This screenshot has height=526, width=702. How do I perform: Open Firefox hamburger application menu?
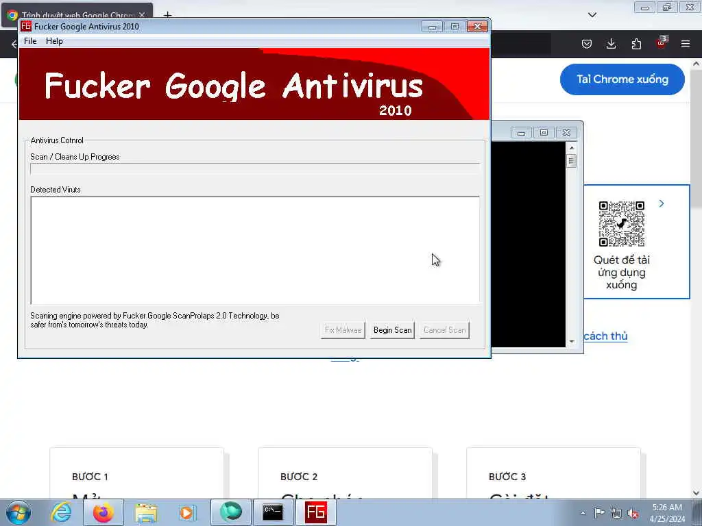click(x=686, y=44)
